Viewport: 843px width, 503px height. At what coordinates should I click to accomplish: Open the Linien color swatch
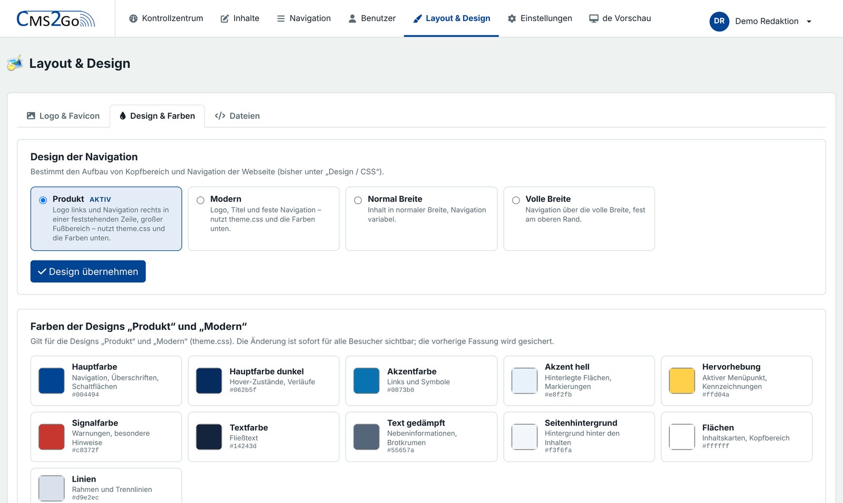pyautogui.click(x=52, y=488)
